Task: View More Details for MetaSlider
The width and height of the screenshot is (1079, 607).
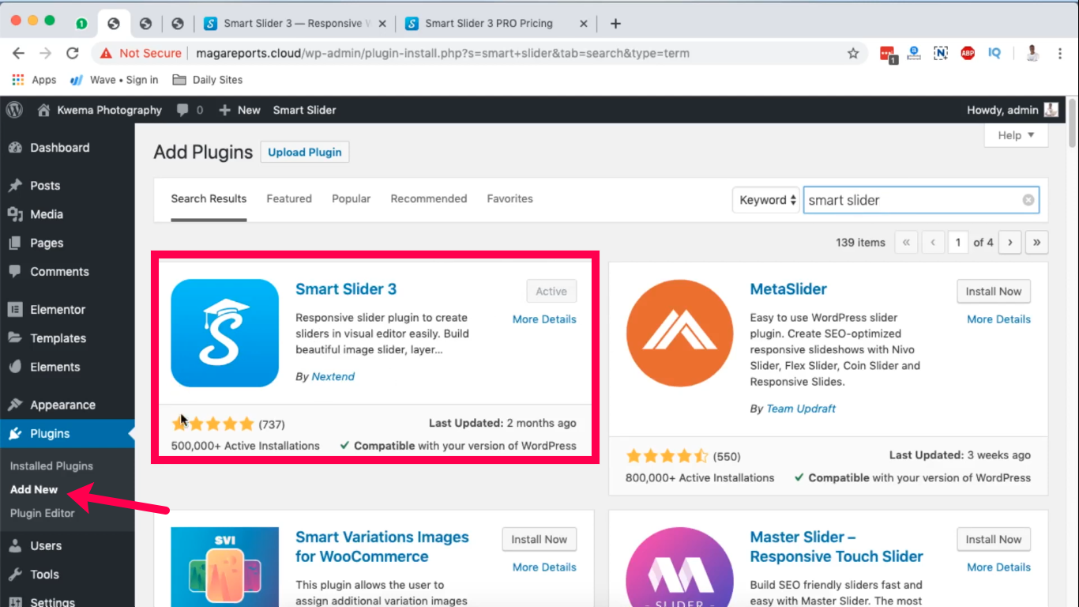Action: click(x=998, y=319)
